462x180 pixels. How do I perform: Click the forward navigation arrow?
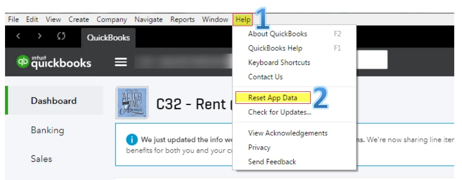[39, 37]
